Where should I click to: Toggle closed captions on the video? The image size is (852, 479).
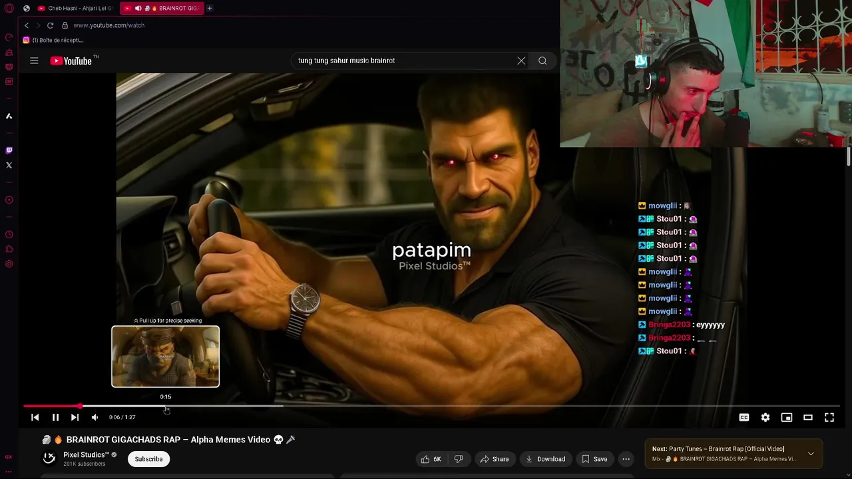pyautogui.click(x=744, y=417)
